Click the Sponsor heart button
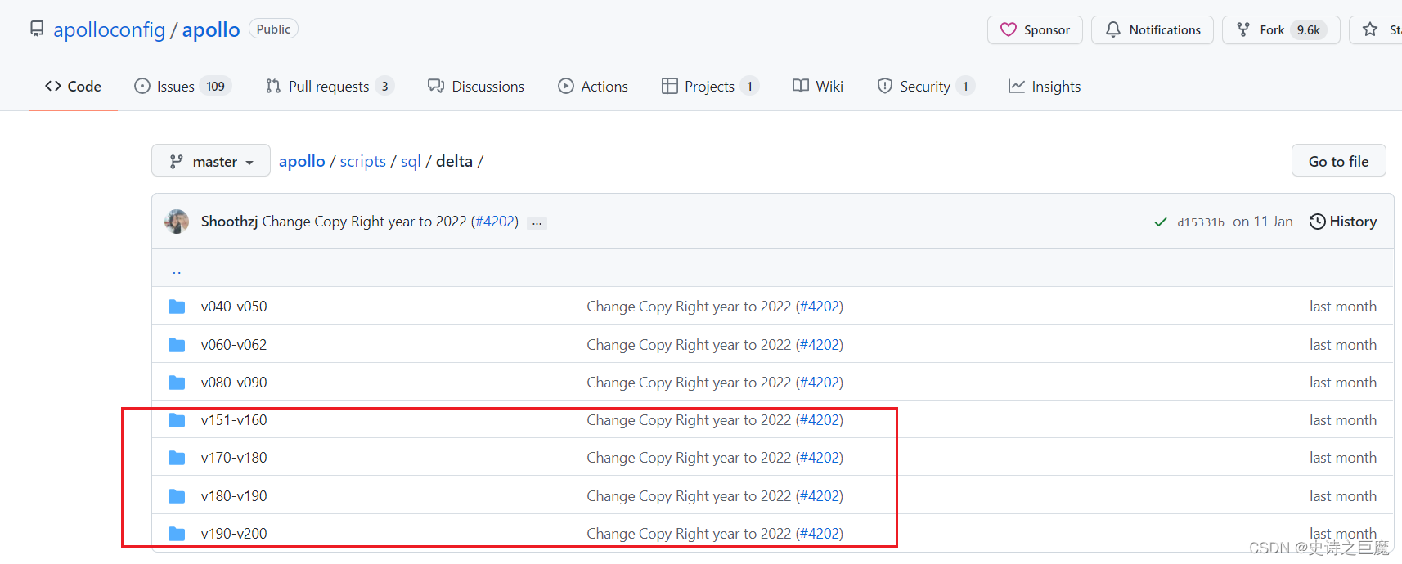Viewport: 1402px width, 564px height. (1035, 30)
